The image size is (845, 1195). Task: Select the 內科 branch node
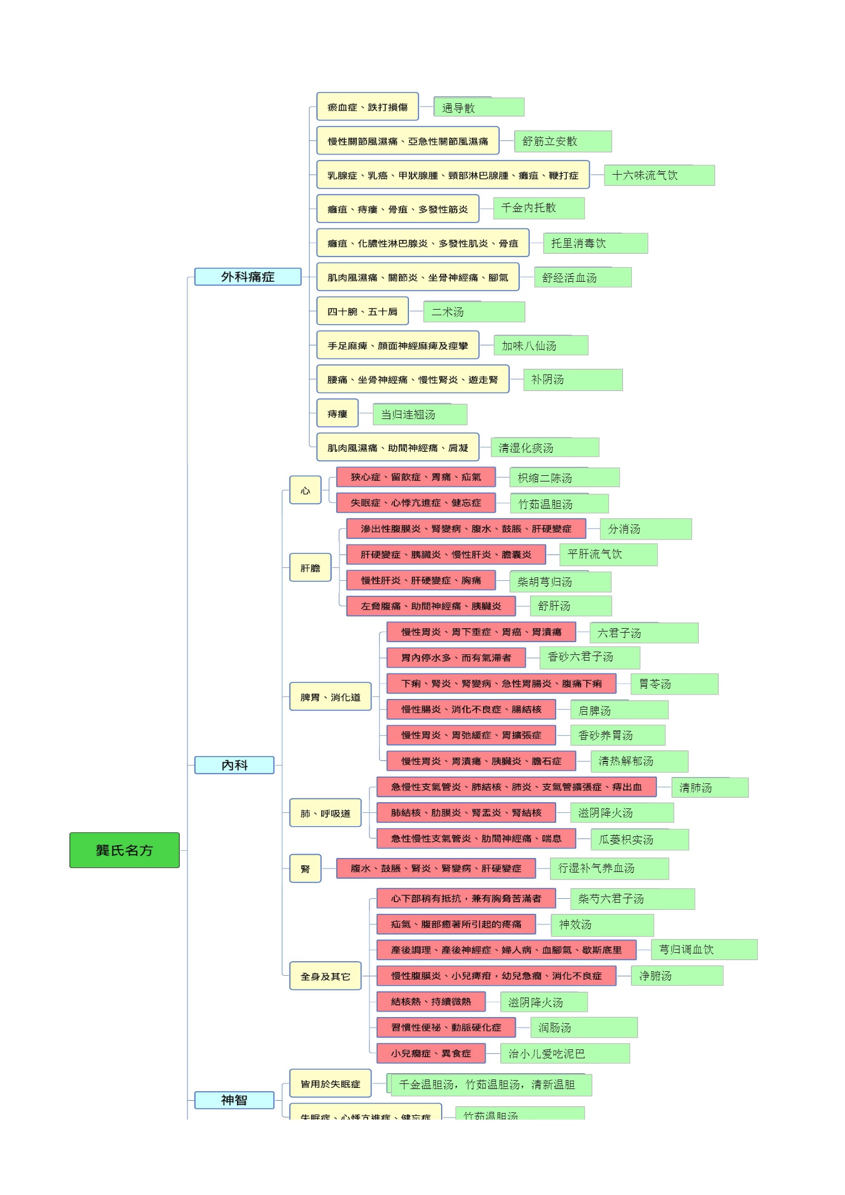pyautogui.click(x=234, y=765)
